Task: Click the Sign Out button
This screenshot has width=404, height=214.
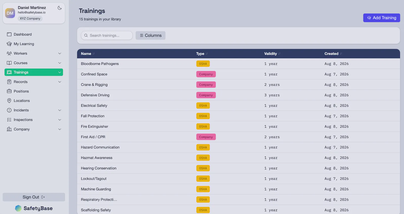Action: pyautogui.click(x=34, y=197)
